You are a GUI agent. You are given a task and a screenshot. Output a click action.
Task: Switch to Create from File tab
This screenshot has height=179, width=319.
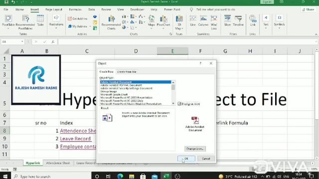tap(127, 72)
